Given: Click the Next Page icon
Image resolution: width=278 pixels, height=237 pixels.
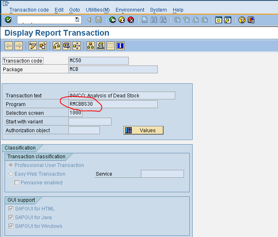Looking at the screenshot, I should (x=196, y=20).
